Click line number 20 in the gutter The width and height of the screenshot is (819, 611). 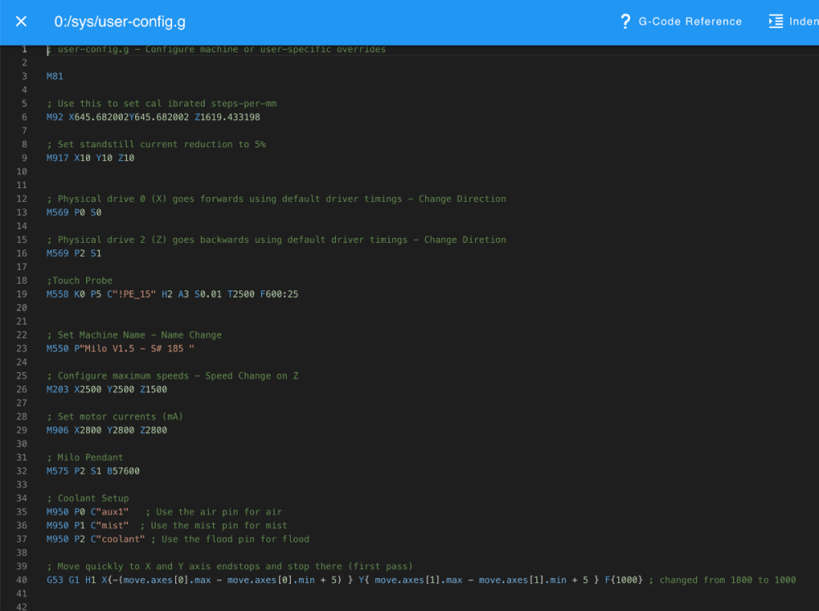pyautogui.click(x=21, y=308)
